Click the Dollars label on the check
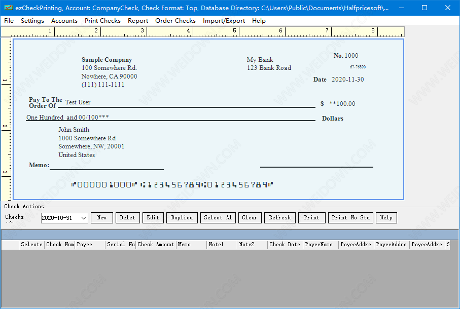The width and height of the screenshot is (460, 309). (x=332, y=119)
